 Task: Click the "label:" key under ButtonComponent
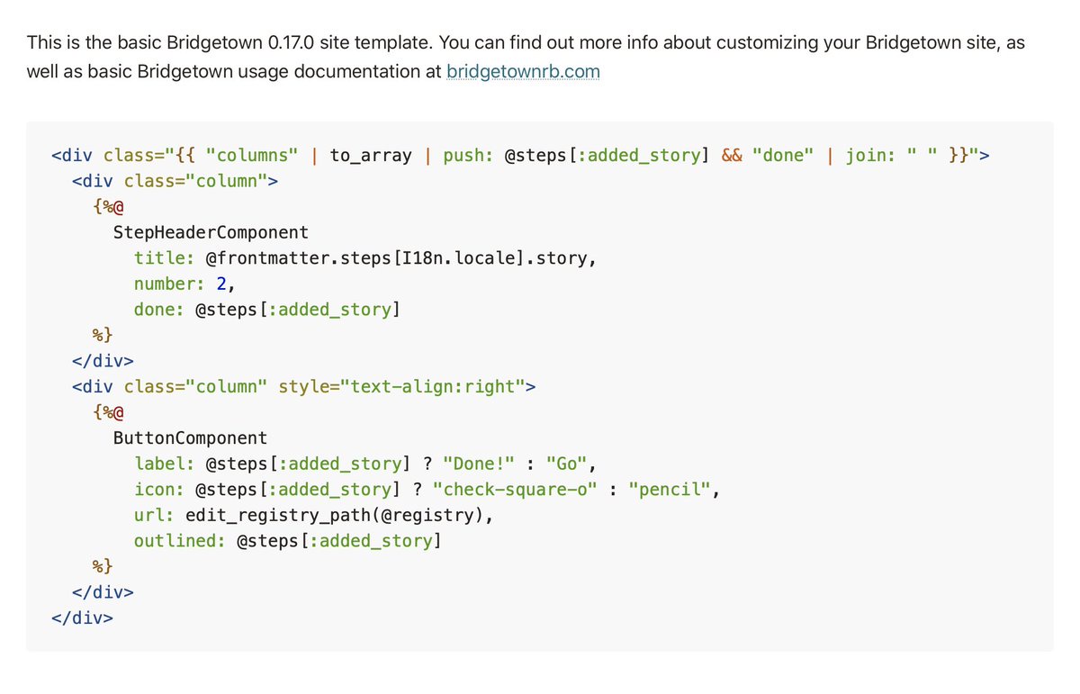coord(165,464)
